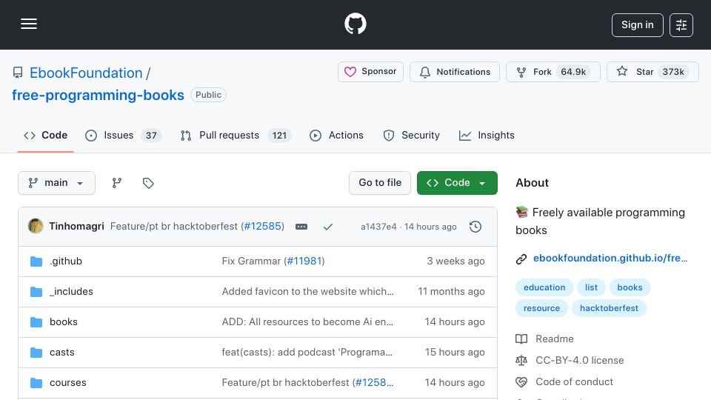Open the 'ADD: All resources' commit message
Screen dimensions: 711x400
(307, 322)
